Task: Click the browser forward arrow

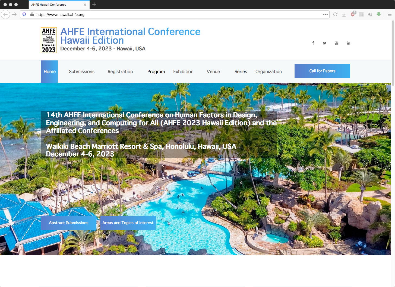Action: pos(14,14)
